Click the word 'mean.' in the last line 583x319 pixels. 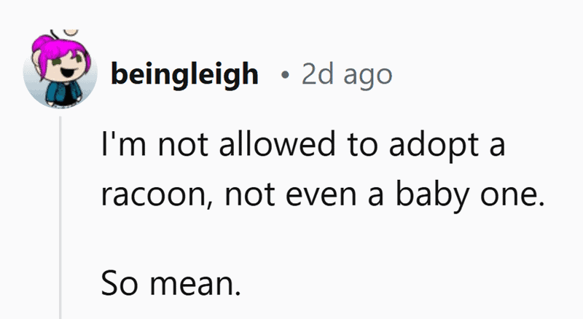(195, 285)
